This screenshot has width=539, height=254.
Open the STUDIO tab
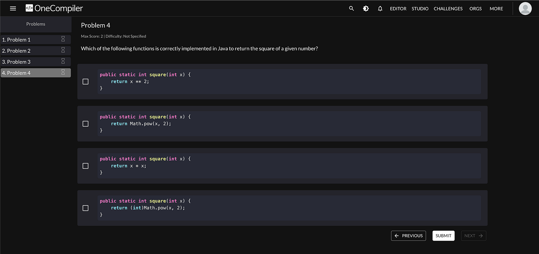[x=420, y=8]
